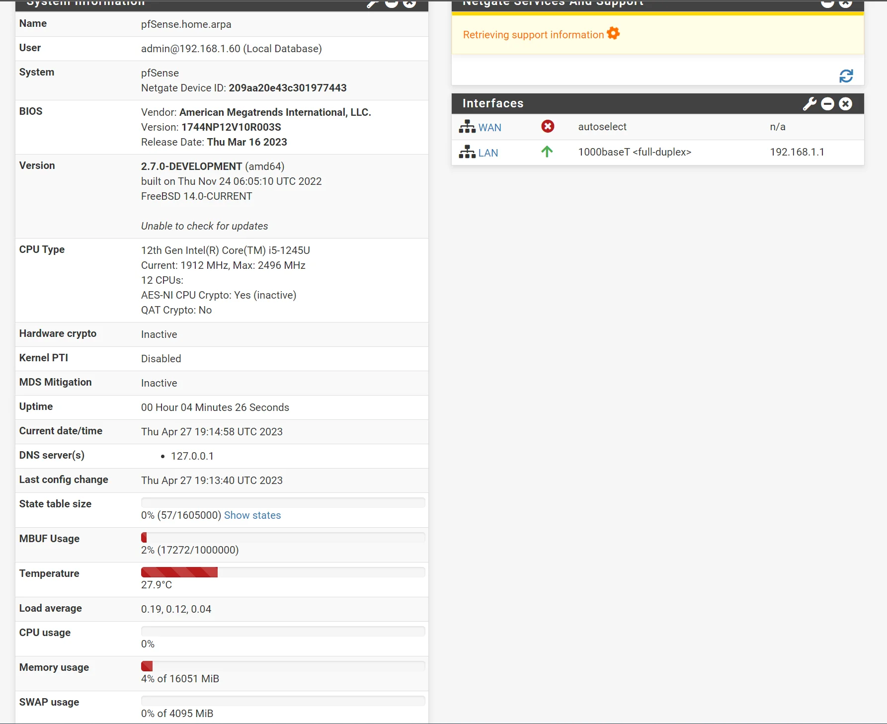Image resolution: width=887 pixels, height=724 pixels.
Task: Click the "2.7.0-DEVELOPMENT" version text
Action: point(192,166)
